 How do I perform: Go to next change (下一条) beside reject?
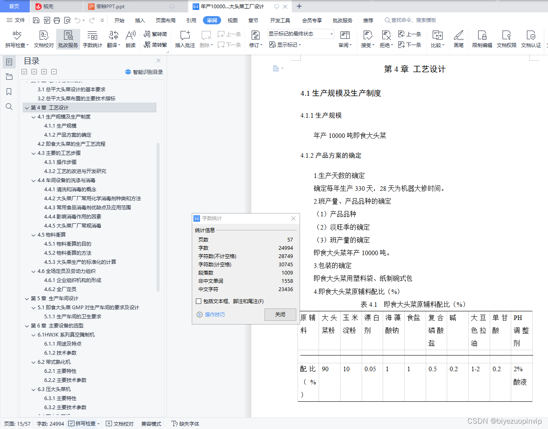coord(410,45)
